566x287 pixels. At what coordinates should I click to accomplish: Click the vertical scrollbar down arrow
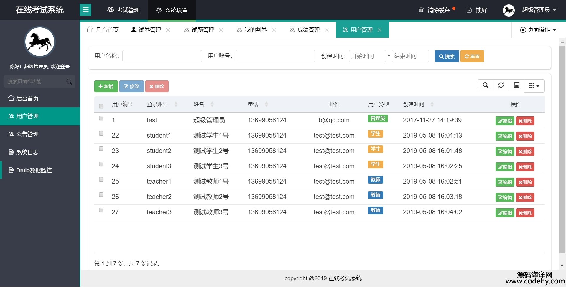point(562,265)
